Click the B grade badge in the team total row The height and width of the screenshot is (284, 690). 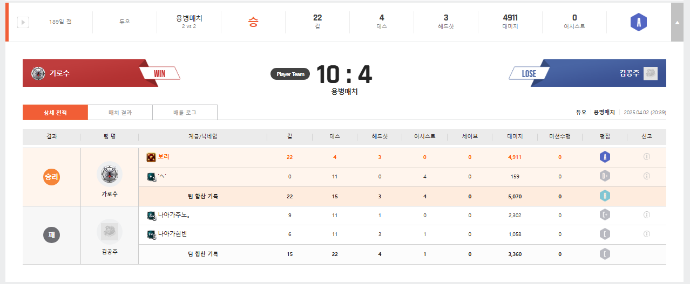coord(605,196)
